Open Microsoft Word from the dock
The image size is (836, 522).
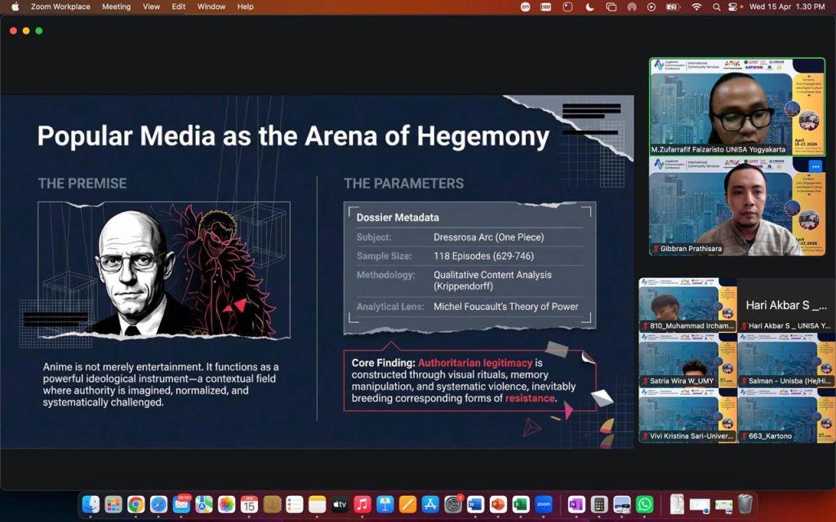476,504
